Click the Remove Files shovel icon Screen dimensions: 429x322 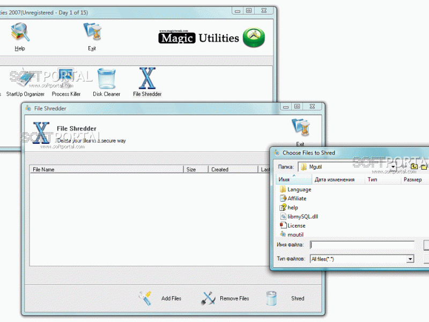tap(208, 298)
